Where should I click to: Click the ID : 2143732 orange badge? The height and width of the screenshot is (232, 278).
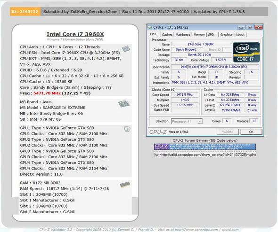coord(25,12)
